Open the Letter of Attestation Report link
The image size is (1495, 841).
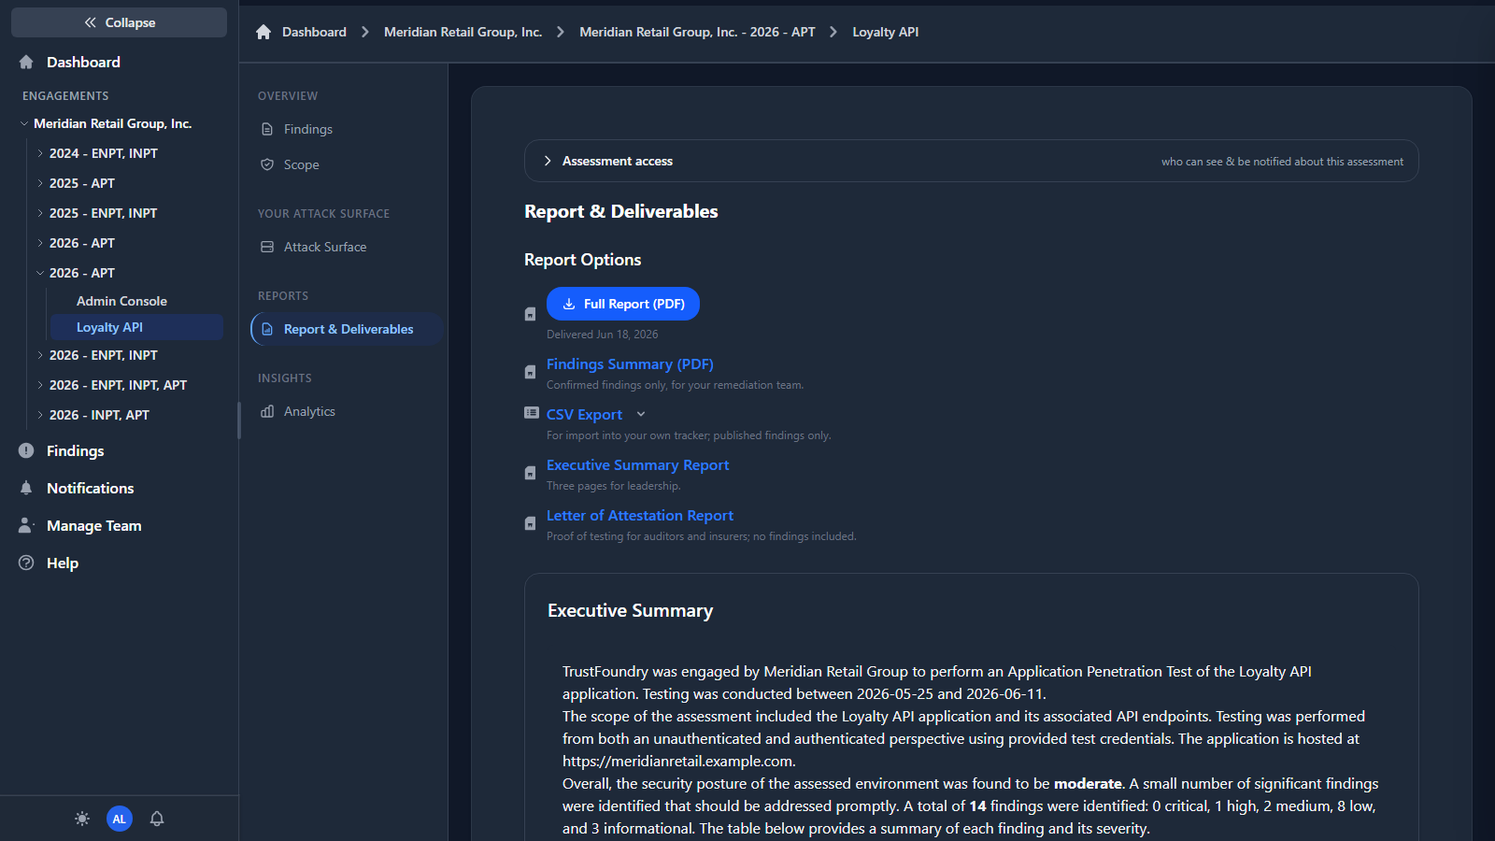(x=640, y=516)
